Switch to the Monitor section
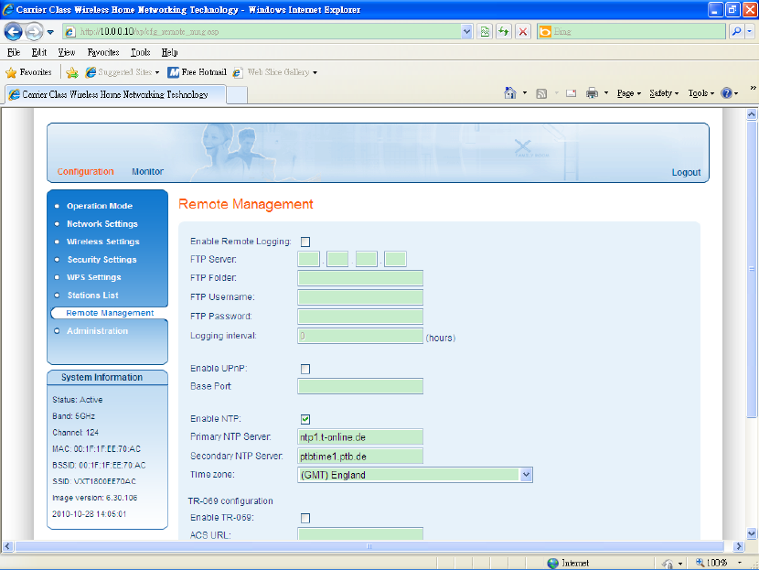Image resolution: width=759 pixels, height=570 pixels. (147, 171)
